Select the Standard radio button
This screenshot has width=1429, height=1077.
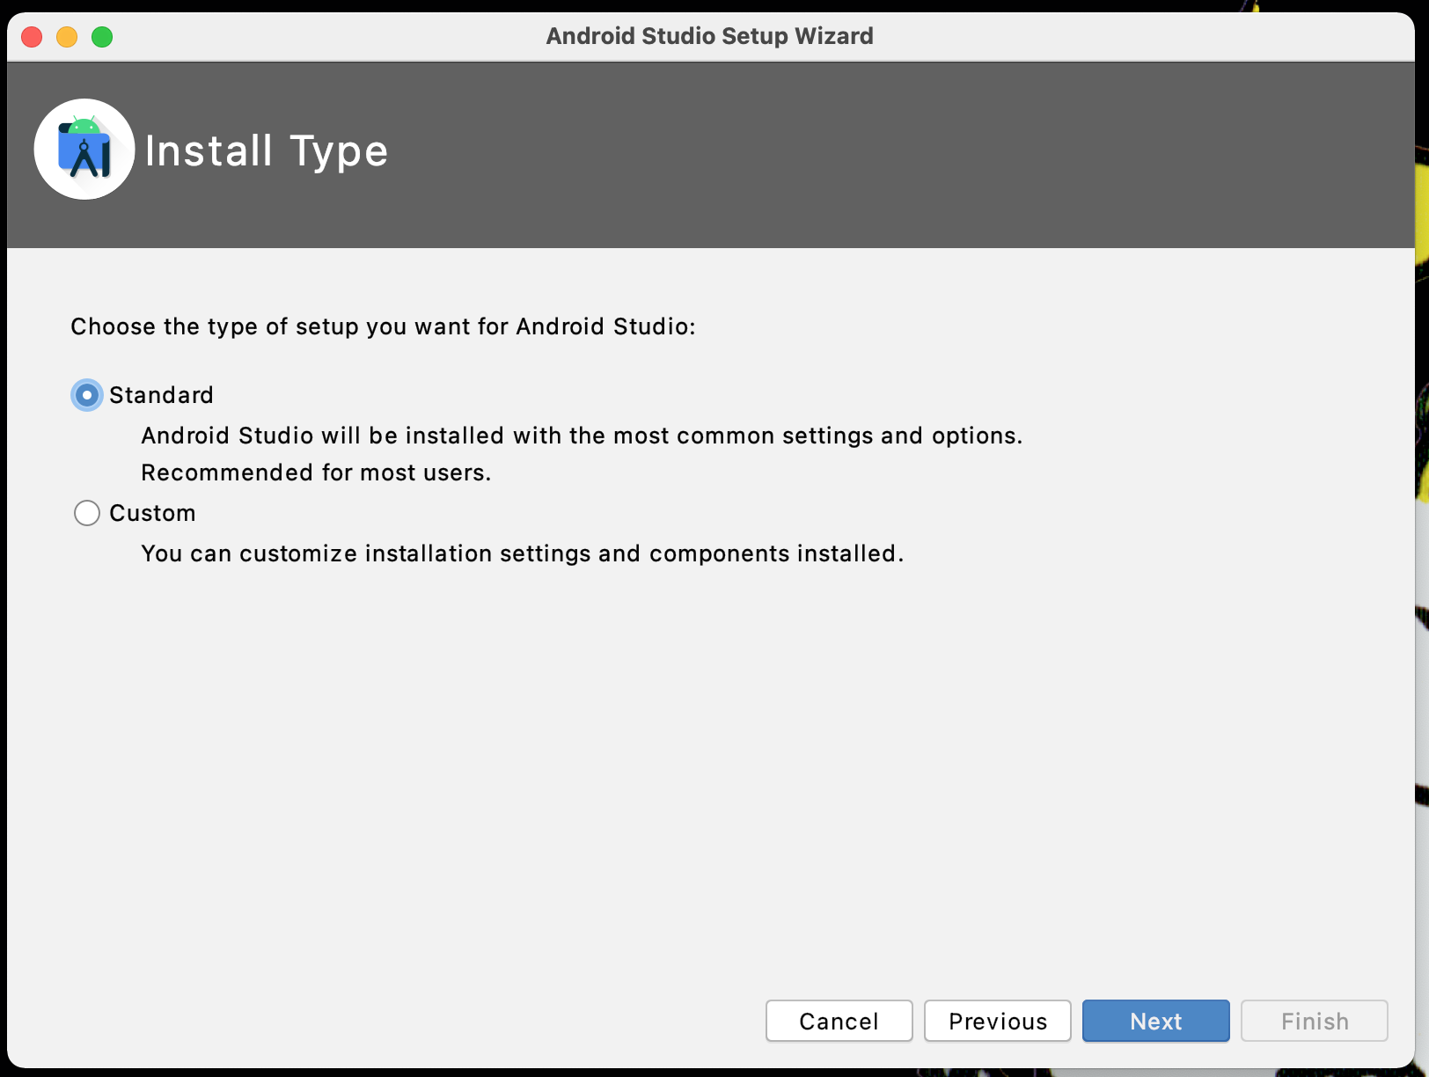(86, 395)
